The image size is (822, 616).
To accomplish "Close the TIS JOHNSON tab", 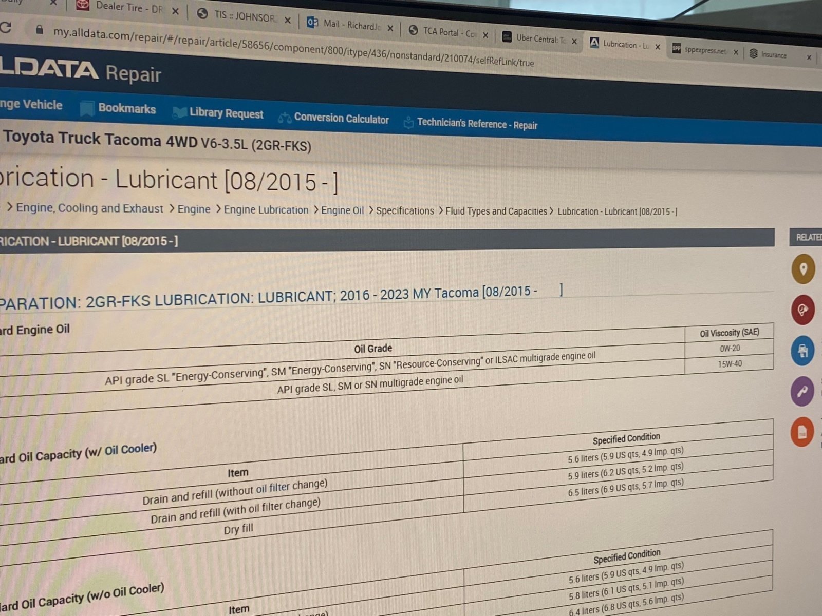I will pos(288,20).
